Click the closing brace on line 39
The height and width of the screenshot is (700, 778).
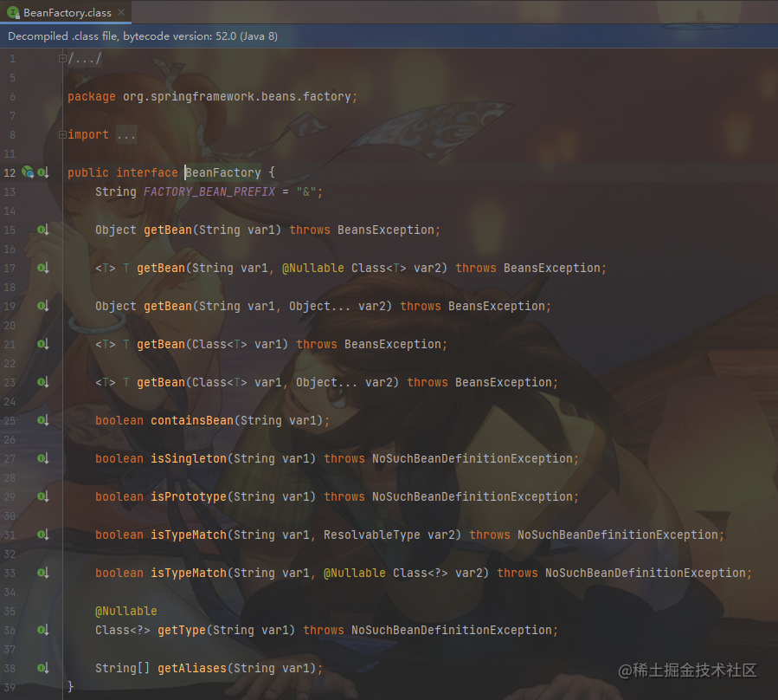(x=70, y=687)
